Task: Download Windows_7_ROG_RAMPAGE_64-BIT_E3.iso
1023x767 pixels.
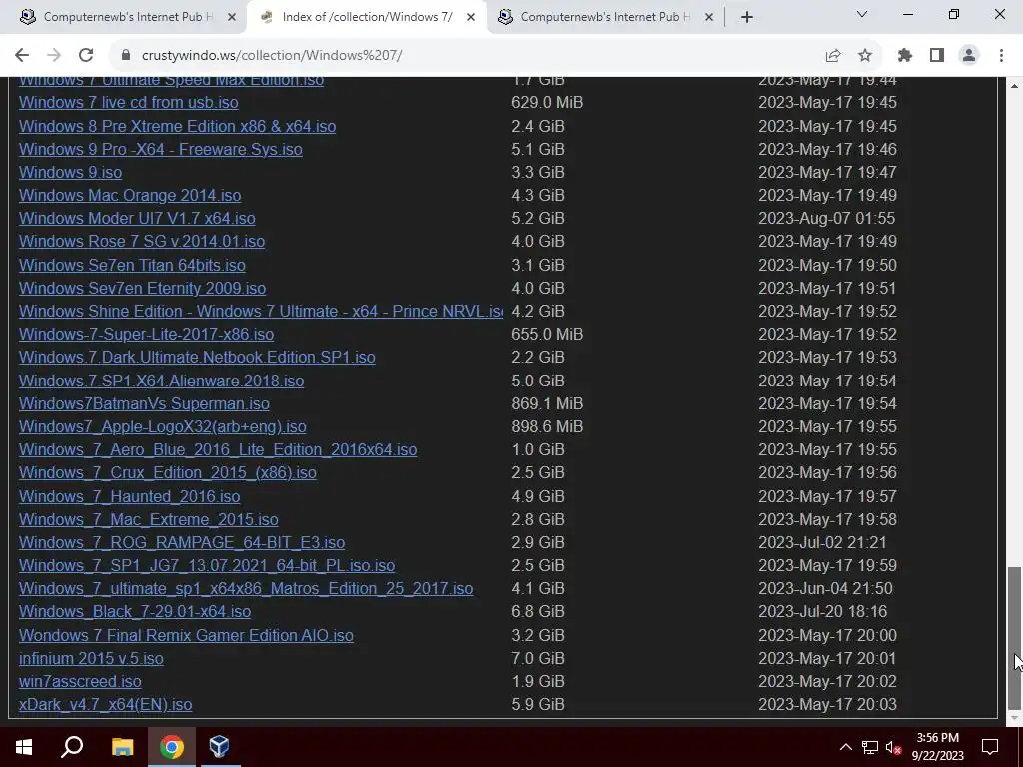Action: (x=182, y=542)
